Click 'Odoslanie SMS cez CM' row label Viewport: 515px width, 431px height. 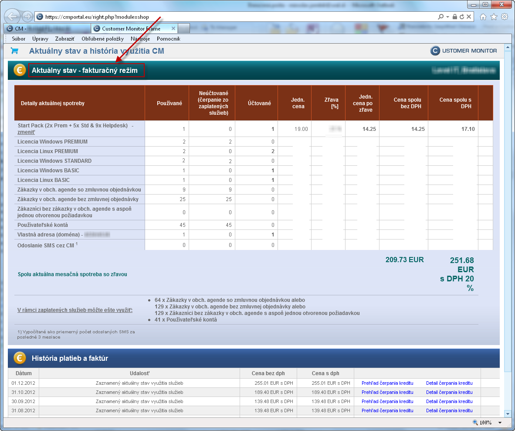47,245
